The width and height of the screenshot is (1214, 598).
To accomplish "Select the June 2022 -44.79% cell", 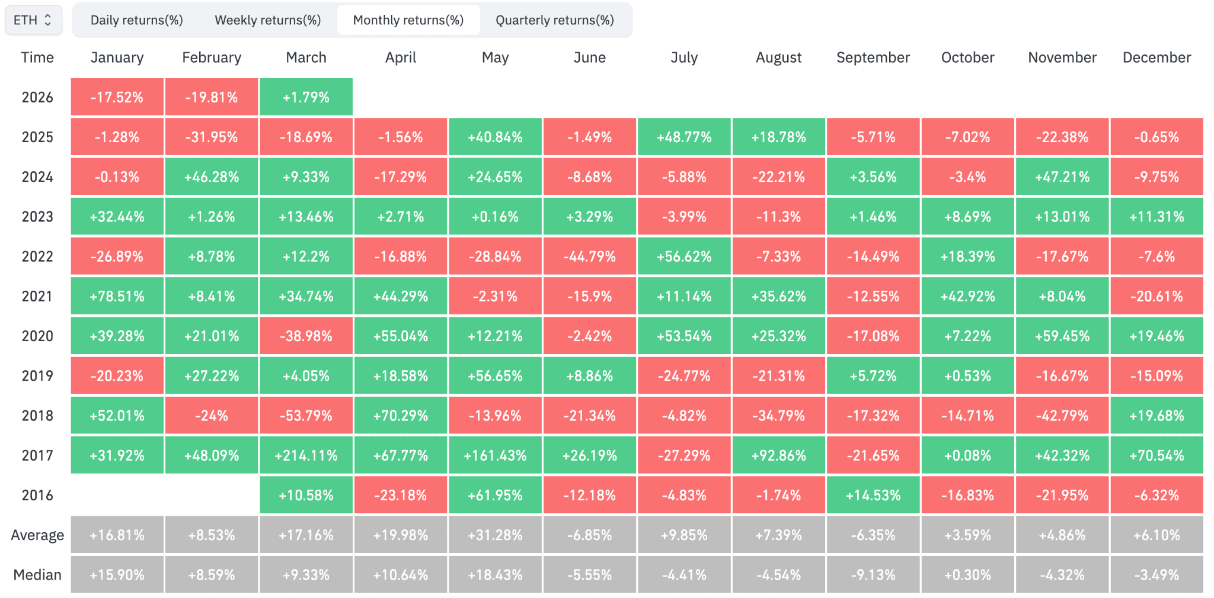I will pyautogui.click(x=589, y=256).
